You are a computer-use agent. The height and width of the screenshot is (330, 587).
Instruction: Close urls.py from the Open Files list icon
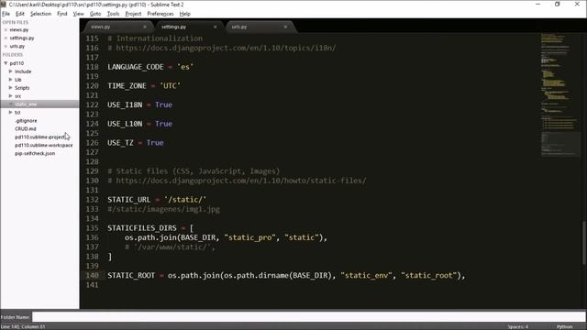tap(6, 46)
